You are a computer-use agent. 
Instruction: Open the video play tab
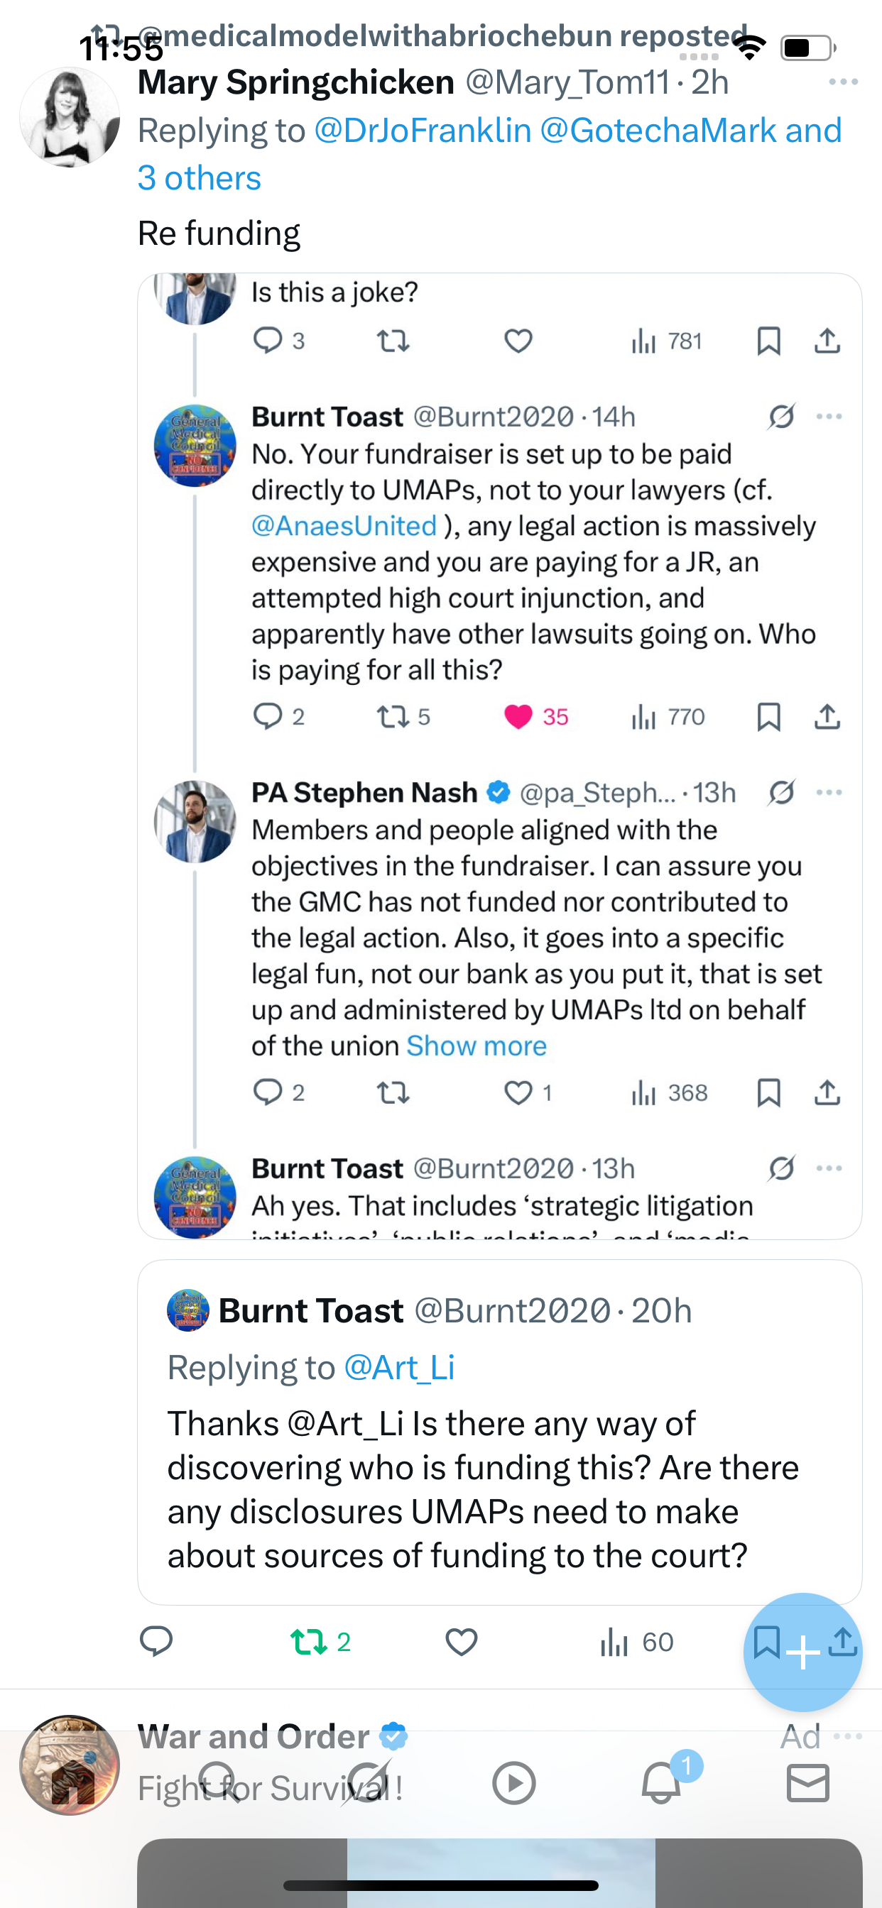(513, 1783)
